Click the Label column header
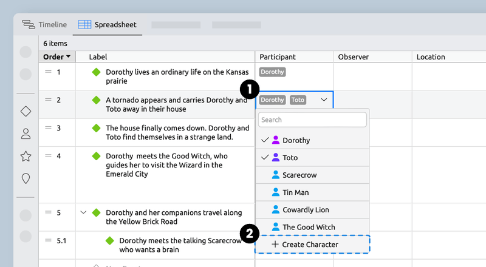Image resolution: width=486 pixels, height=267 pixels. click(x=165, y=56)
